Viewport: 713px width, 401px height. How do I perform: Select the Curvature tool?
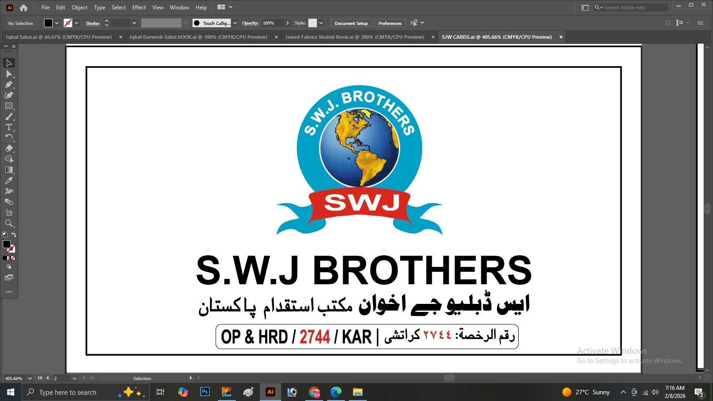point(9,95)
